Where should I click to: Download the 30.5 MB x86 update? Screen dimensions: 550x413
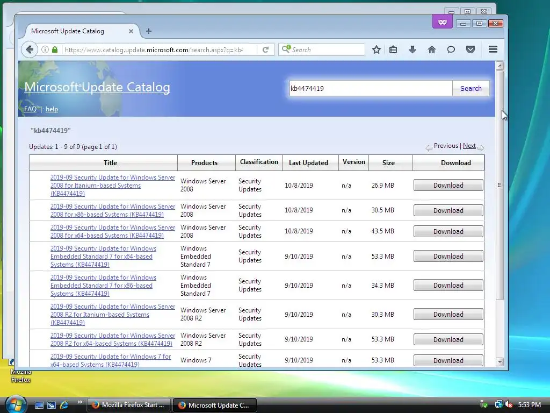pos(448,210)
